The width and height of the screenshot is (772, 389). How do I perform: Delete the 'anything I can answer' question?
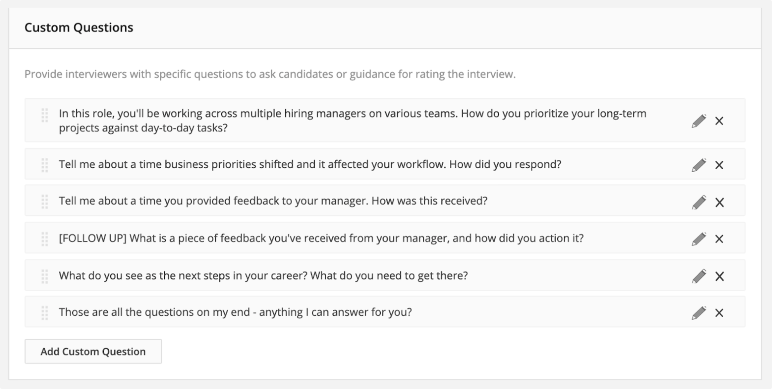point(719,313)
